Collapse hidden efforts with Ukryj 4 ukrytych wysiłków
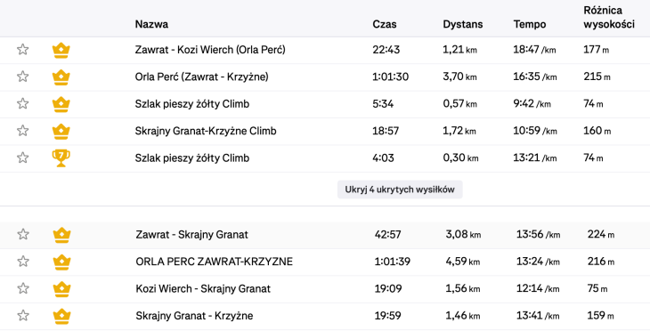The height and width of the screenshot is (331, 650). click(400, 190)
